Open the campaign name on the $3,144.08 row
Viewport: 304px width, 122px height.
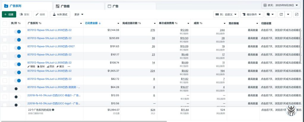(x=50, y=30)
